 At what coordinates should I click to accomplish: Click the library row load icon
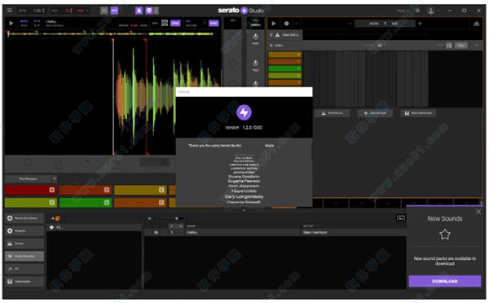pyautogui.click(x=156, y=233)
